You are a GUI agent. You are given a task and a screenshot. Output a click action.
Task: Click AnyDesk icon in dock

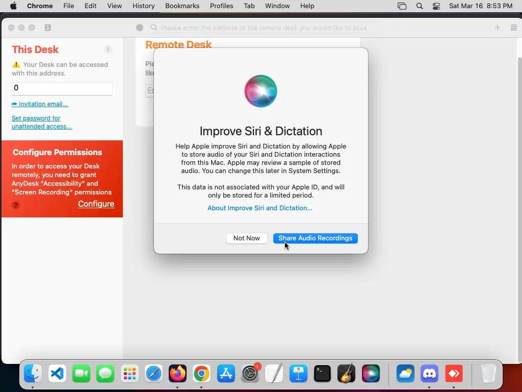click(x=454, y=373)
